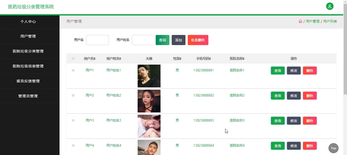This screenshot has height=155, width=347.
Task: Click 查看 for 用户1
Action: pos(278,71)
